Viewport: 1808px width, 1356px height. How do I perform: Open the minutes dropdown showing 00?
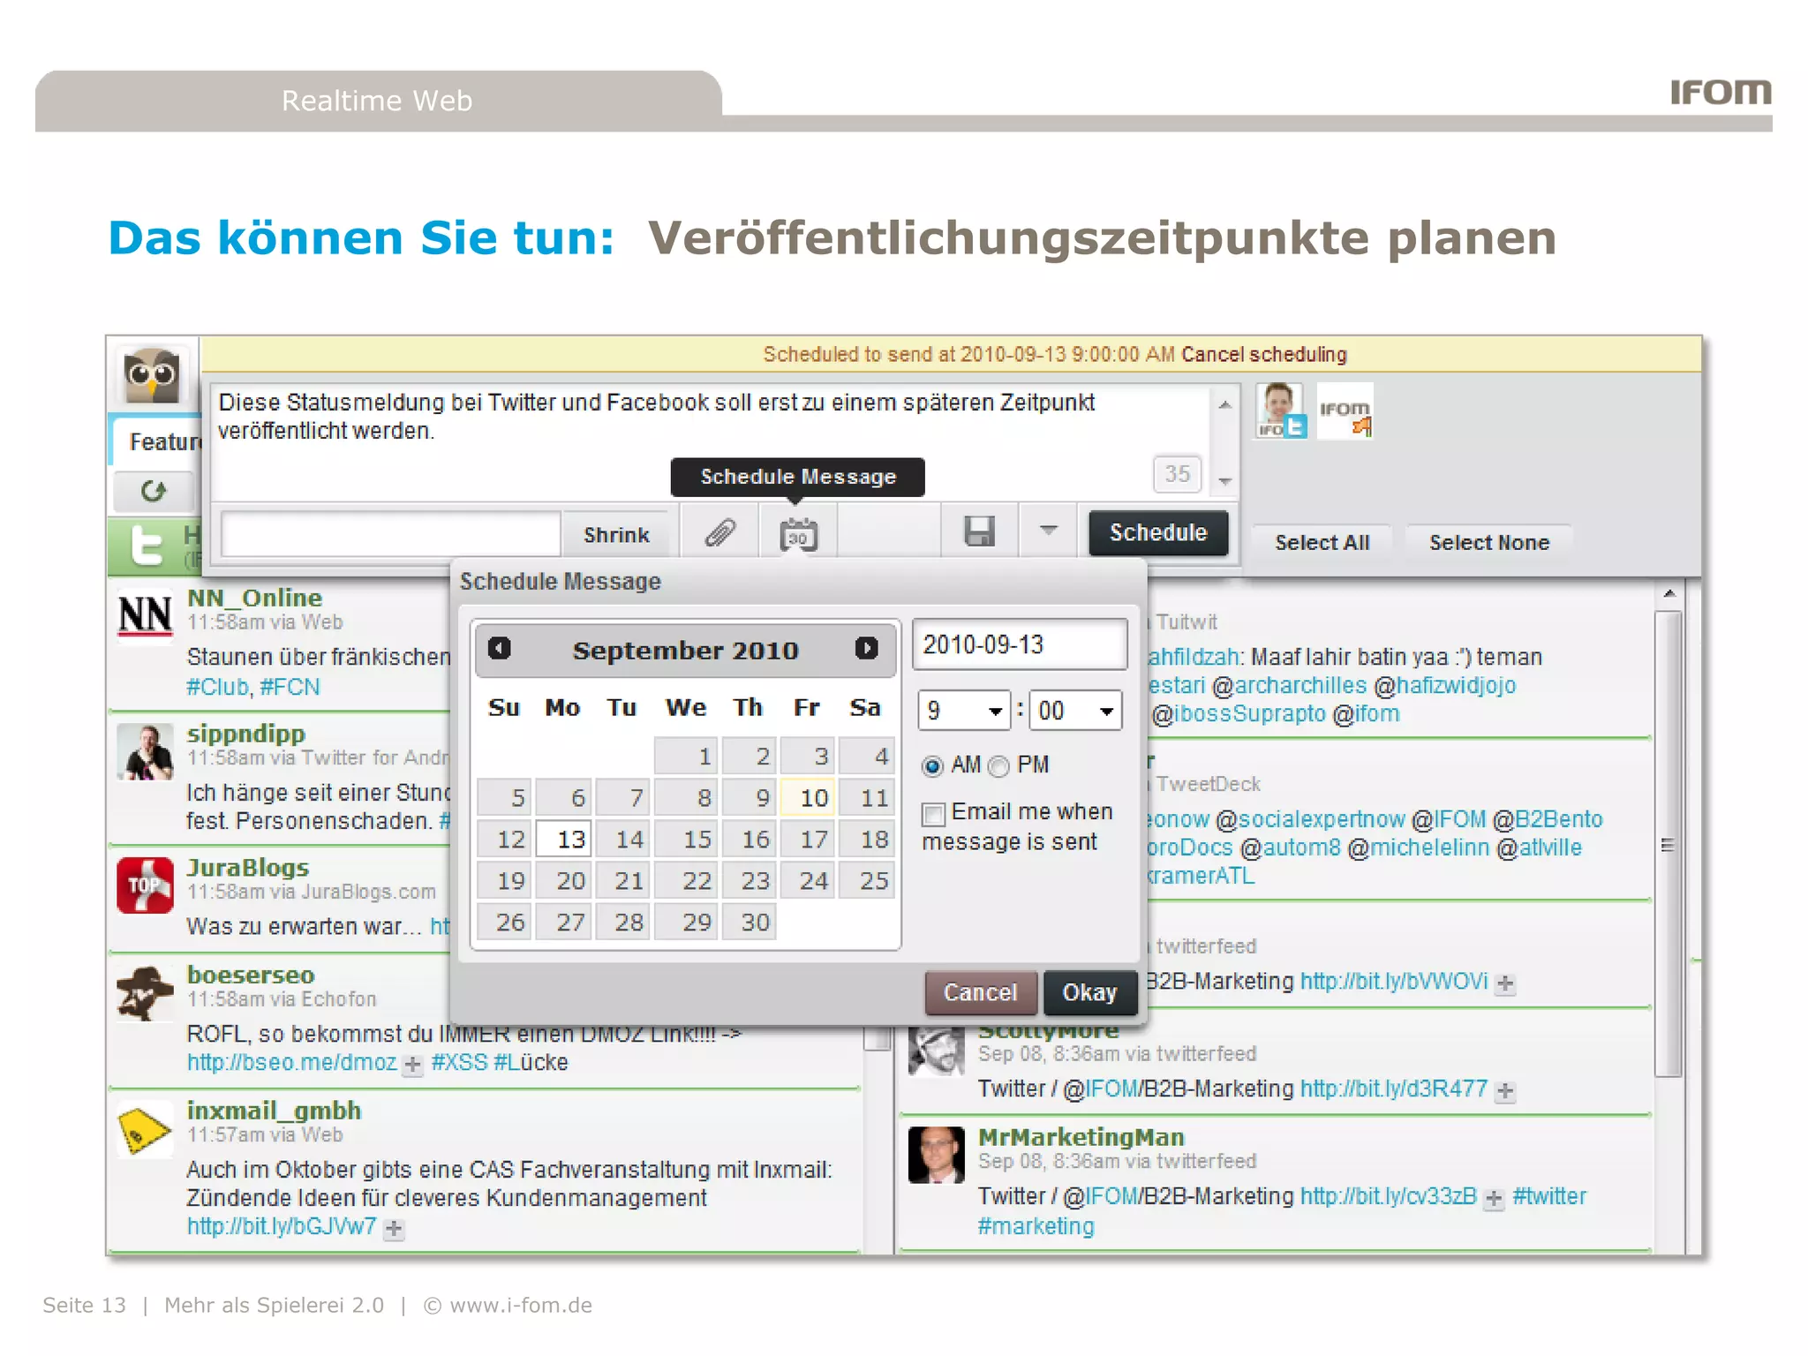click(1075, 711)
